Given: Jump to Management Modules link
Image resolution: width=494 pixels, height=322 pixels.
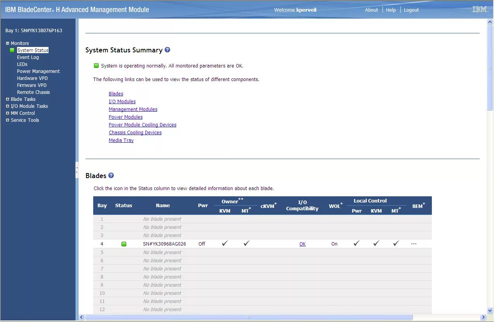Looking at the screenshot, I should click(133, 109).
